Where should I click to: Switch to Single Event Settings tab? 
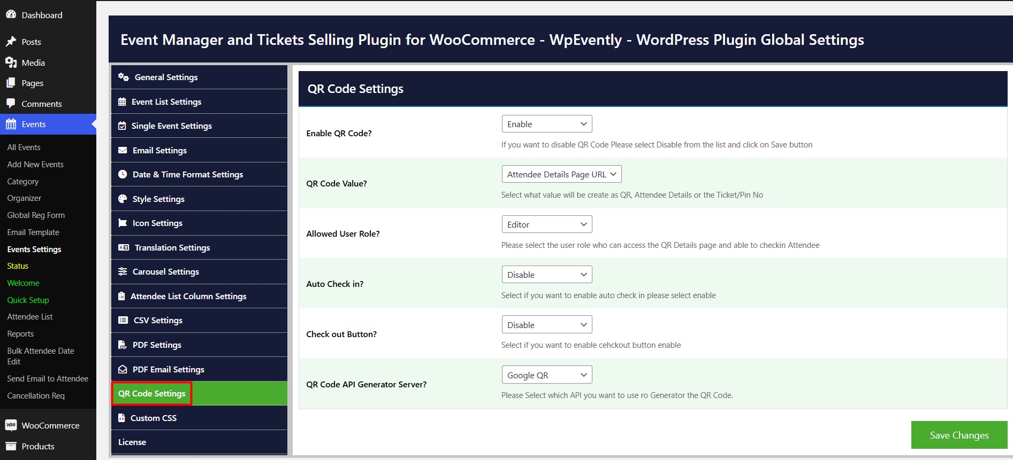click(x=199, y=126)
